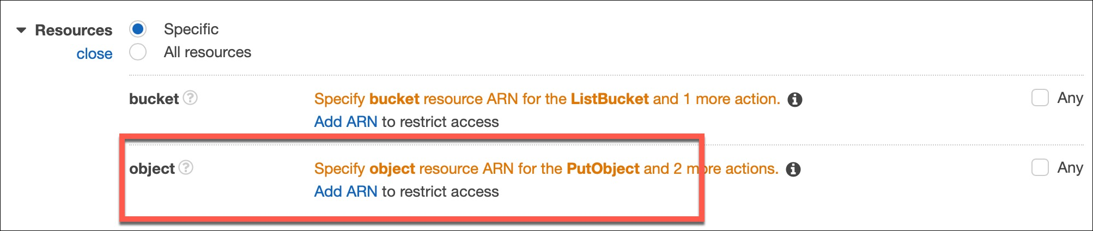Click the Any label in bucket row
1093x231 pixels.
click(1070, 98)
